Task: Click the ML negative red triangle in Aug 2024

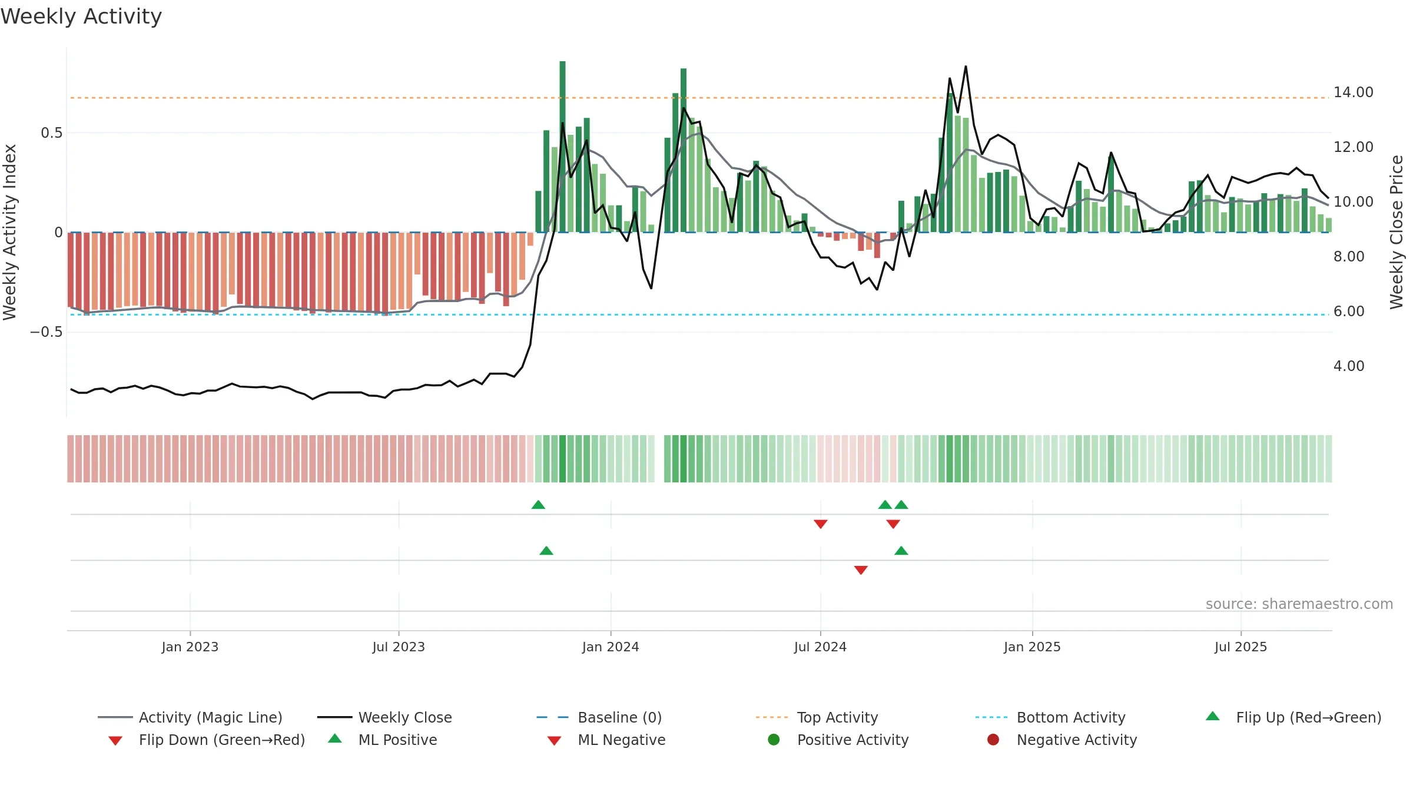Action: (x=861, y=570)
